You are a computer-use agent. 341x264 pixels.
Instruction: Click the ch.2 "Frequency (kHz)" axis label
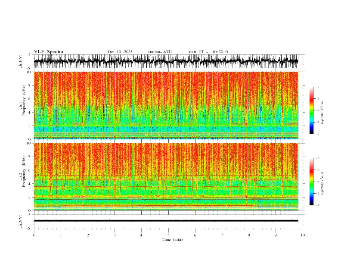coord(24,172)
